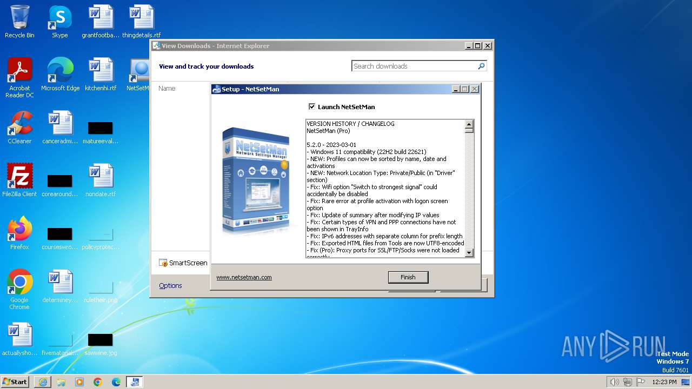Minimize the Setup - NetSetMan window
Viewport: 692px width, 389px height.
pyautogui.click(x=456, y=89)
